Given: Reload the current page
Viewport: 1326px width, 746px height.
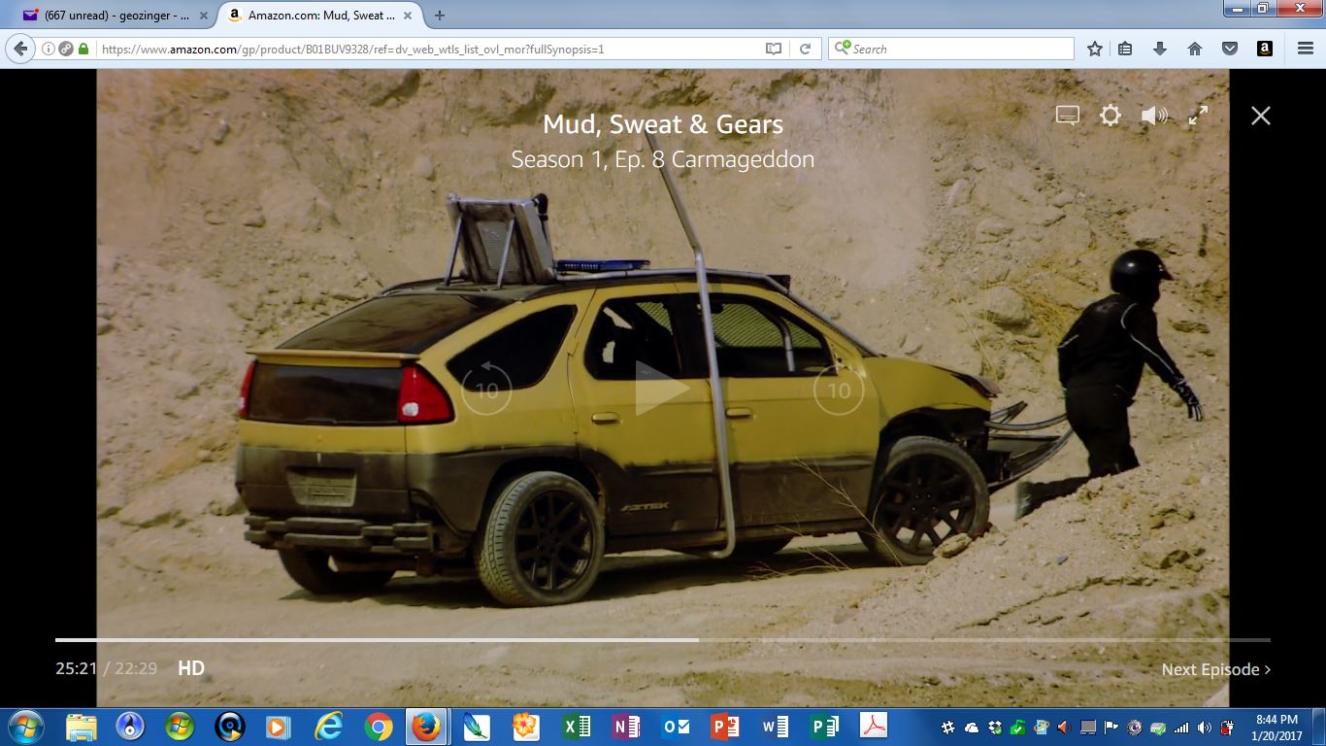Looking at the screenshot, I should (x=805, y=49).
